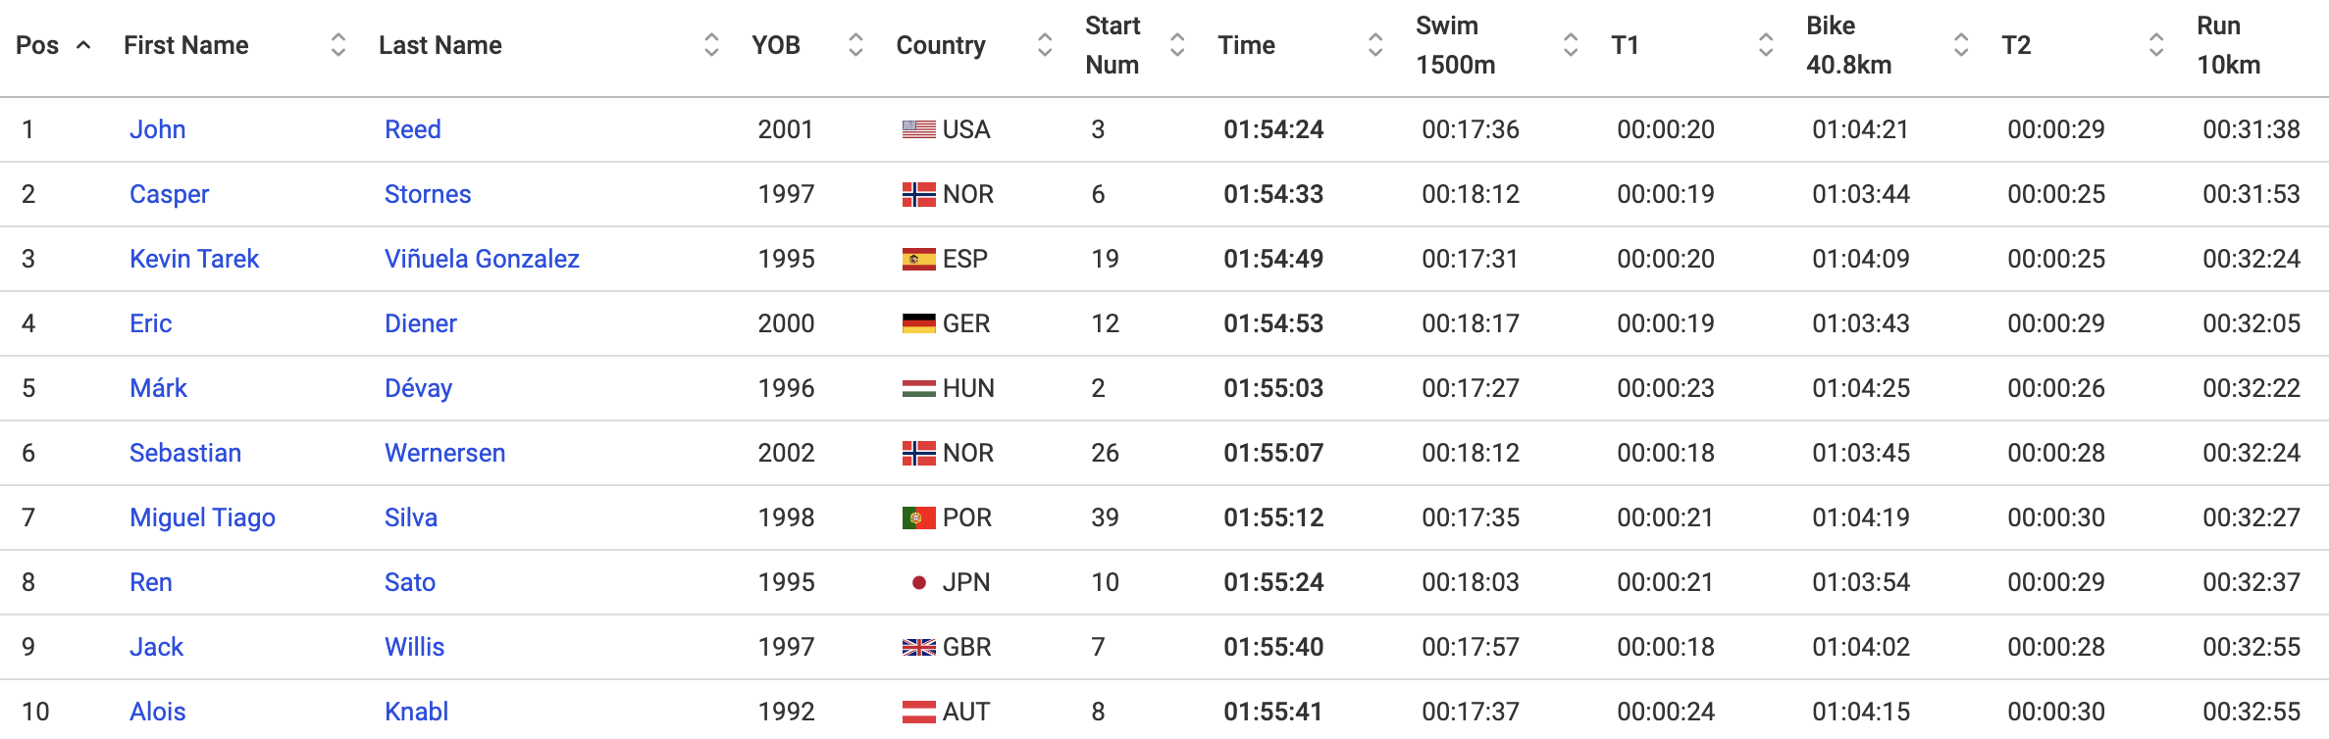Sort results by YOB arrows
2329x739 pixels.
[x=855, y=45]
